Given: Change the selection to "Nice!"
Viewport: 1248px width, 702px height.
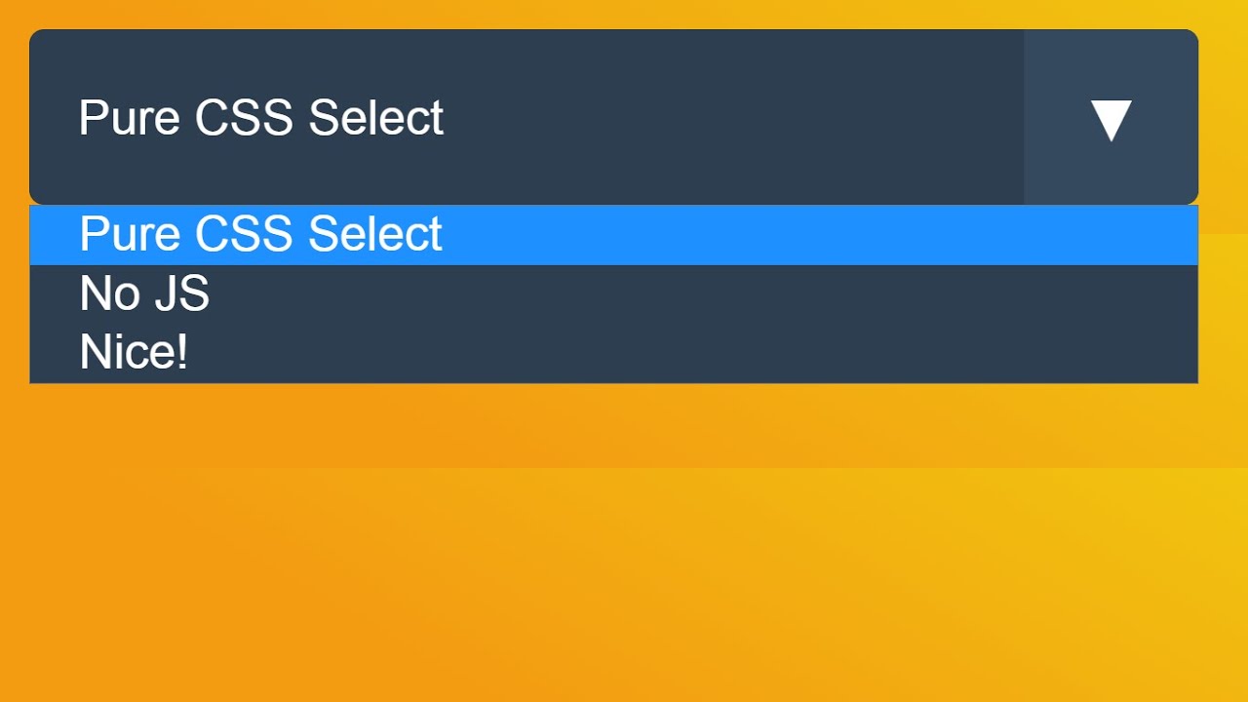Looking at the screenshot, I should (134, 352).
